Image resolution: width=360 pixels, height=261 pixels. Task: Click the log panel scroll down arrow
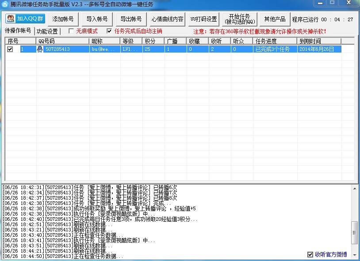[x=355, y=255]
